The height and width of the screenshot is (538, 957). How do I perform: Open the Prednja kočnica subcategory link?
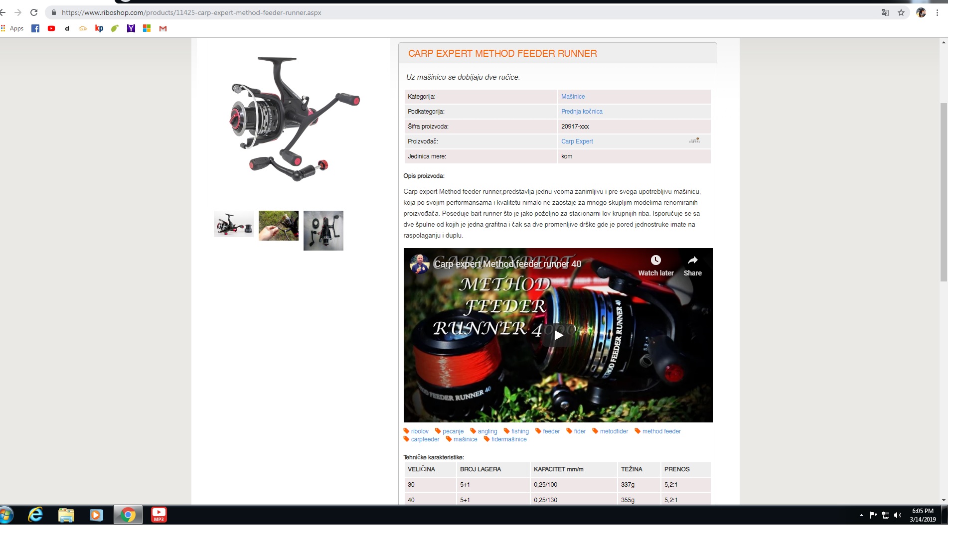[x=582, y=112]
